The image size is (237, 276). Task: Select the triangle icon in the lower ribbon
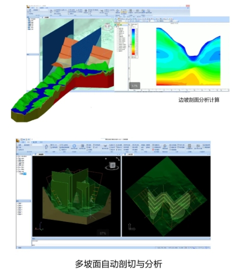click(46, 146)
